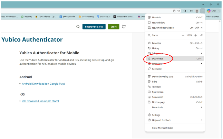Screen dimensions: 223x139
Task: Open Passwords from the menu
Action: tap(175, 69)
